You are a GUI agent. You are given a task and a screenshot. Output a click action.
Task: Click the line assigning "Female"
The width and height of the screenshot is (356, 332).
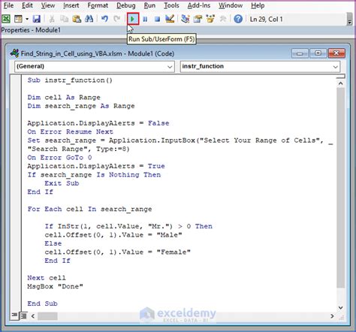(x=118, y=252)
